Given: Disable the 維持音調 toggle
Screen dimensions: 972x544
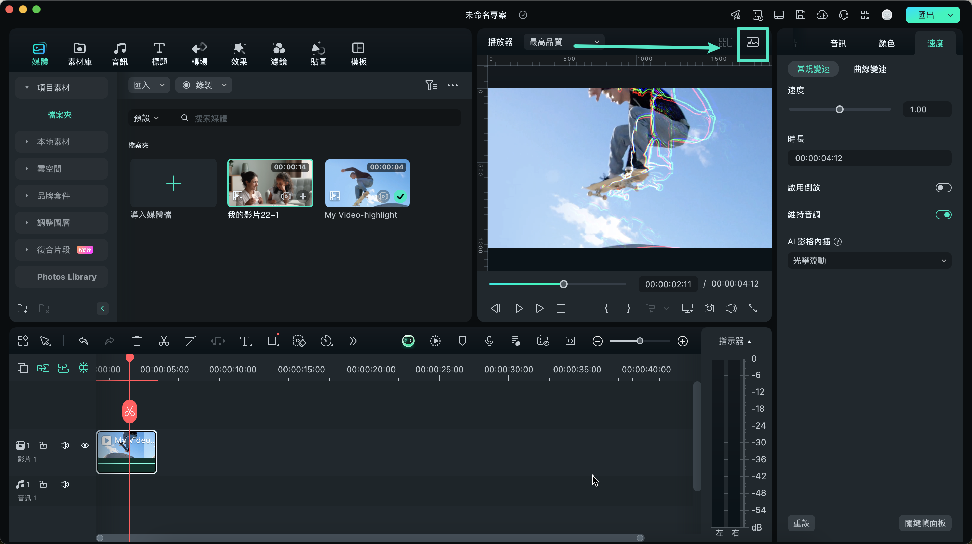Looking at the screenshot, I should 943,215.
